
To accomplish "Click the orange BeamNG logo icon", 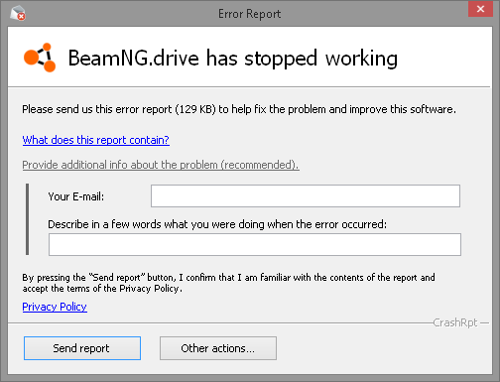I will (x=40, y=58).
